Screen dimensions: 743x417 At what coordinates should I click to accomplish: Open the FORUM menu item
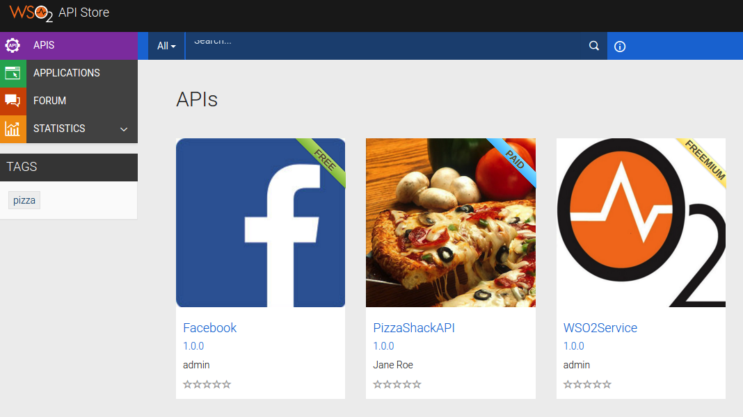click(x=50, y=100)
